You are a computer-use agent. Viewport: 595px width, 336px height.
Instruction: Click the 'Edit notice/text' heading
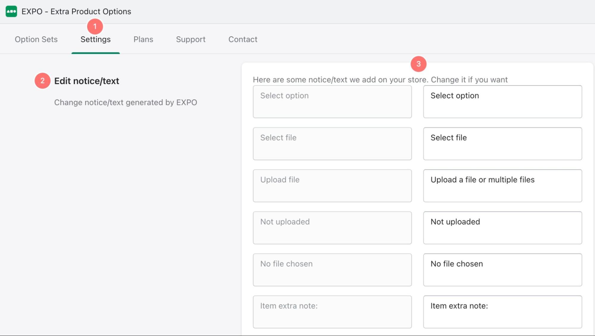[x=87, y=81]
